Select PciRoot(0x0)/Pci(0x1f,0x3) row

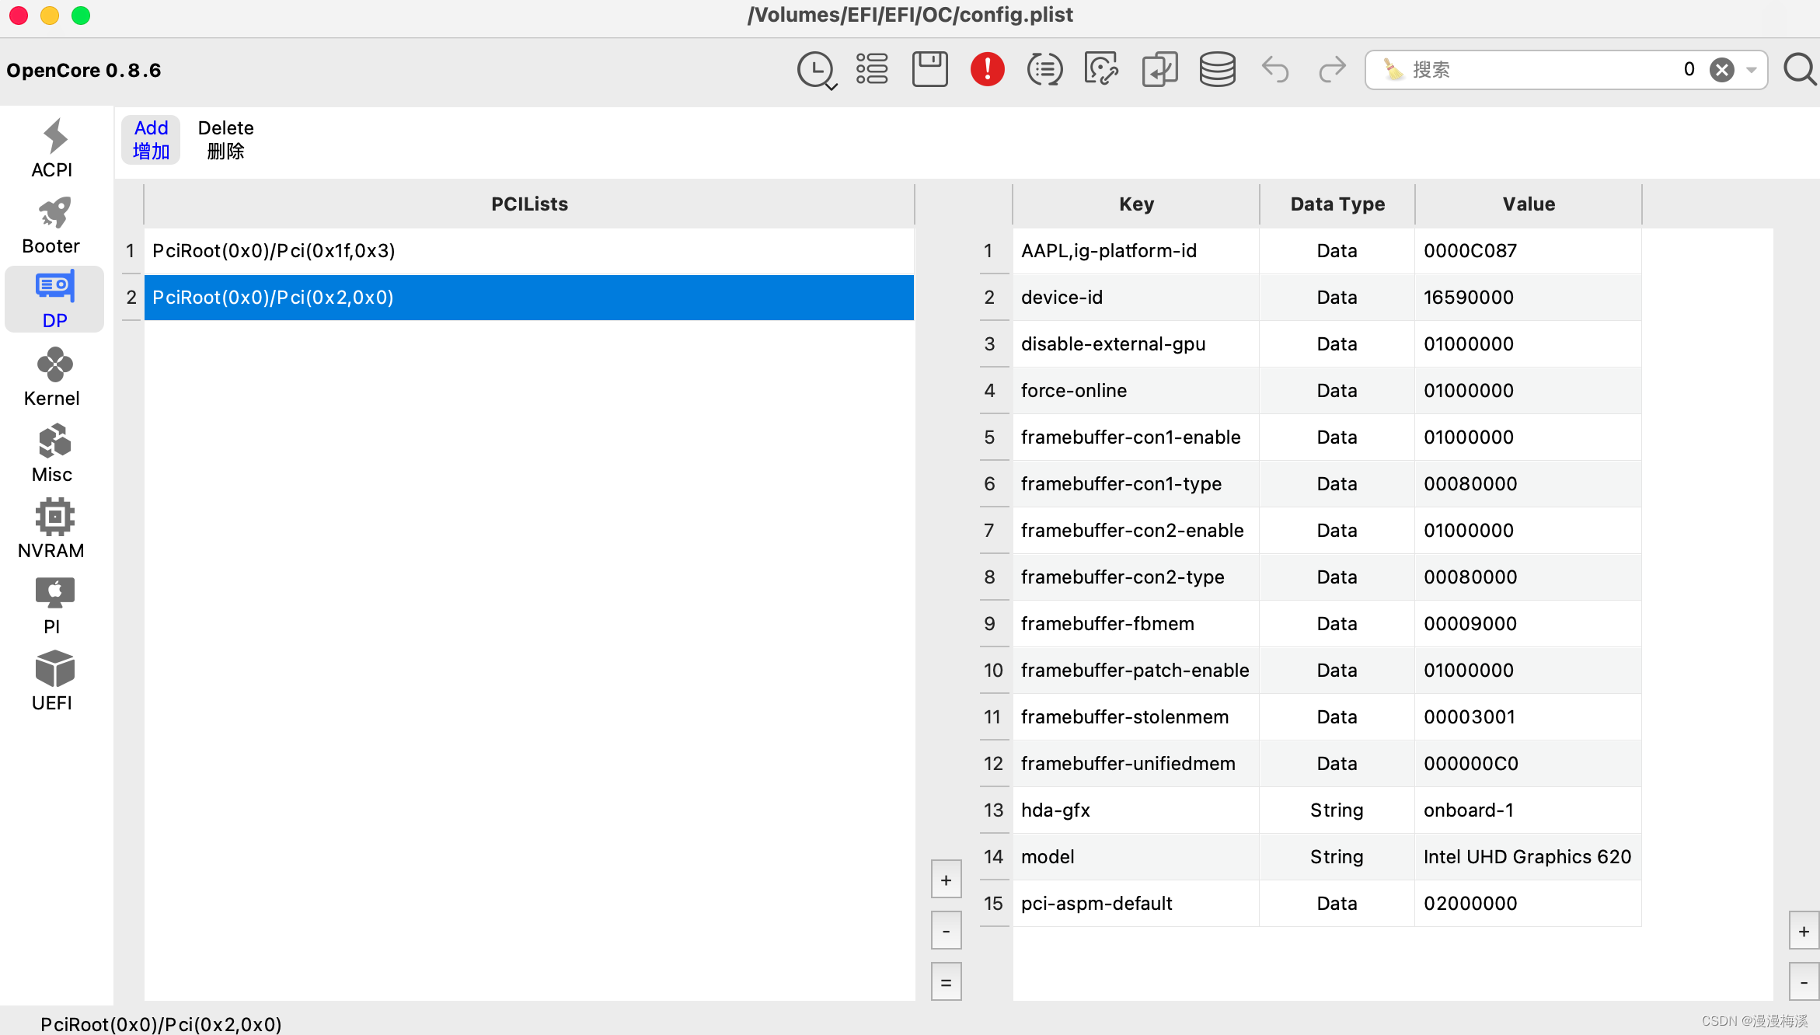528,251
